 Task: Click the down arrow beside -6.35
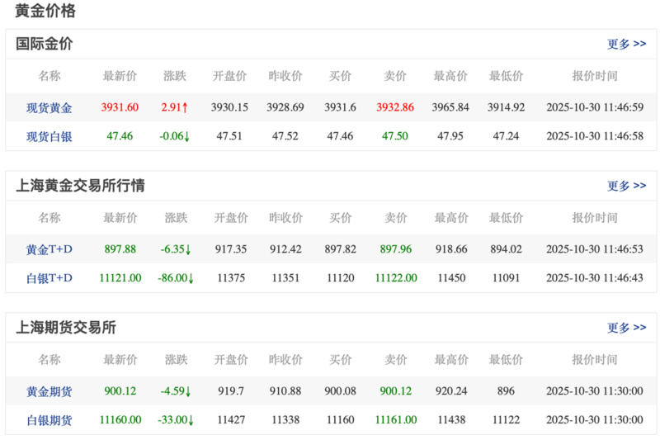pyautogui.click(x=188, y=249)
